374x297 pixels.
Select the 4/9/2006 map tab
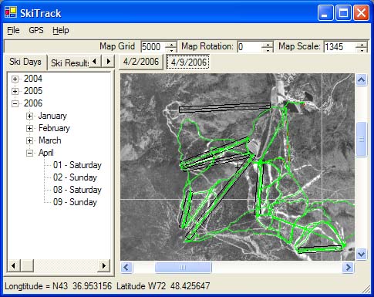pyautogui.click(x=188, y=62)
